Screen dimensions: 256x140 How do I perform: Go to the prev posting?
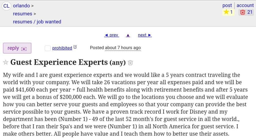coord(111,35)
